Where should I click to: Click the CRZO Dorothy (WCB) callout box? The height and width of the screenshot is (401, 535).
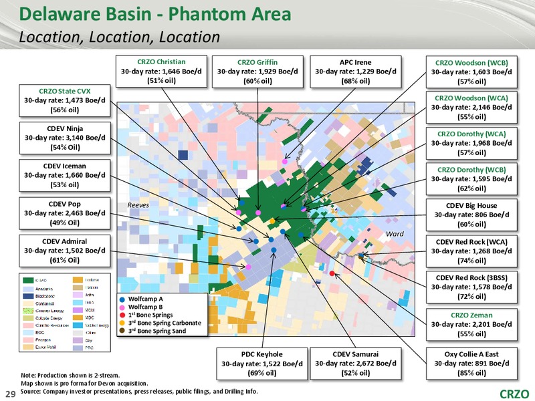point(471,179)
